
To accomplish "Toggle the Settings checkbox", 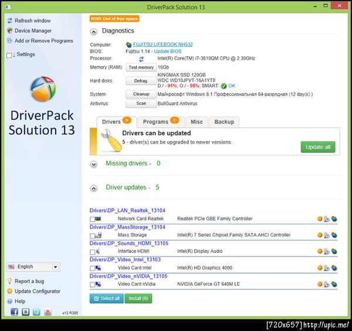I will pyautogui.click(x=9, y=55).
